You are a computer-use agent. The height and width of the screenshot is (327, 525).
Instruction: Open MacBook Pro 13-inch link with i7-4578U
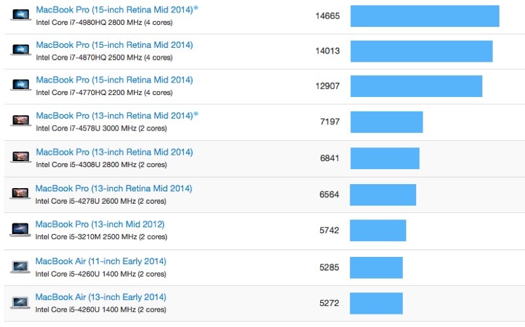click(x=114, y=116)
